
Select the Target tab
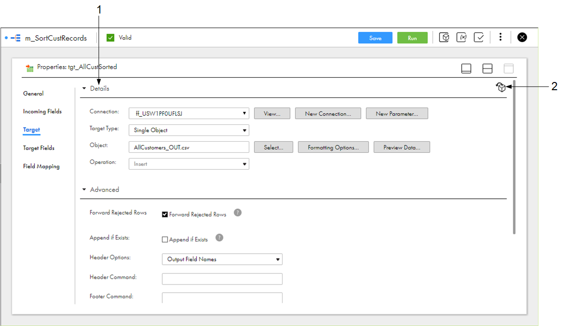[x=32, y=130]
